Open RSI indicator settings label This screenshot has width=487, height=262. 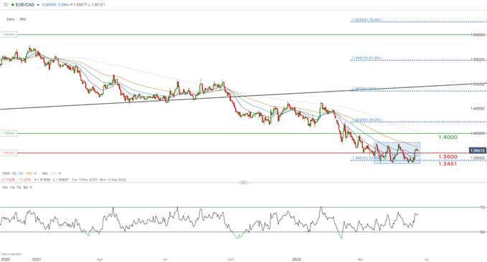coord(5,188)
